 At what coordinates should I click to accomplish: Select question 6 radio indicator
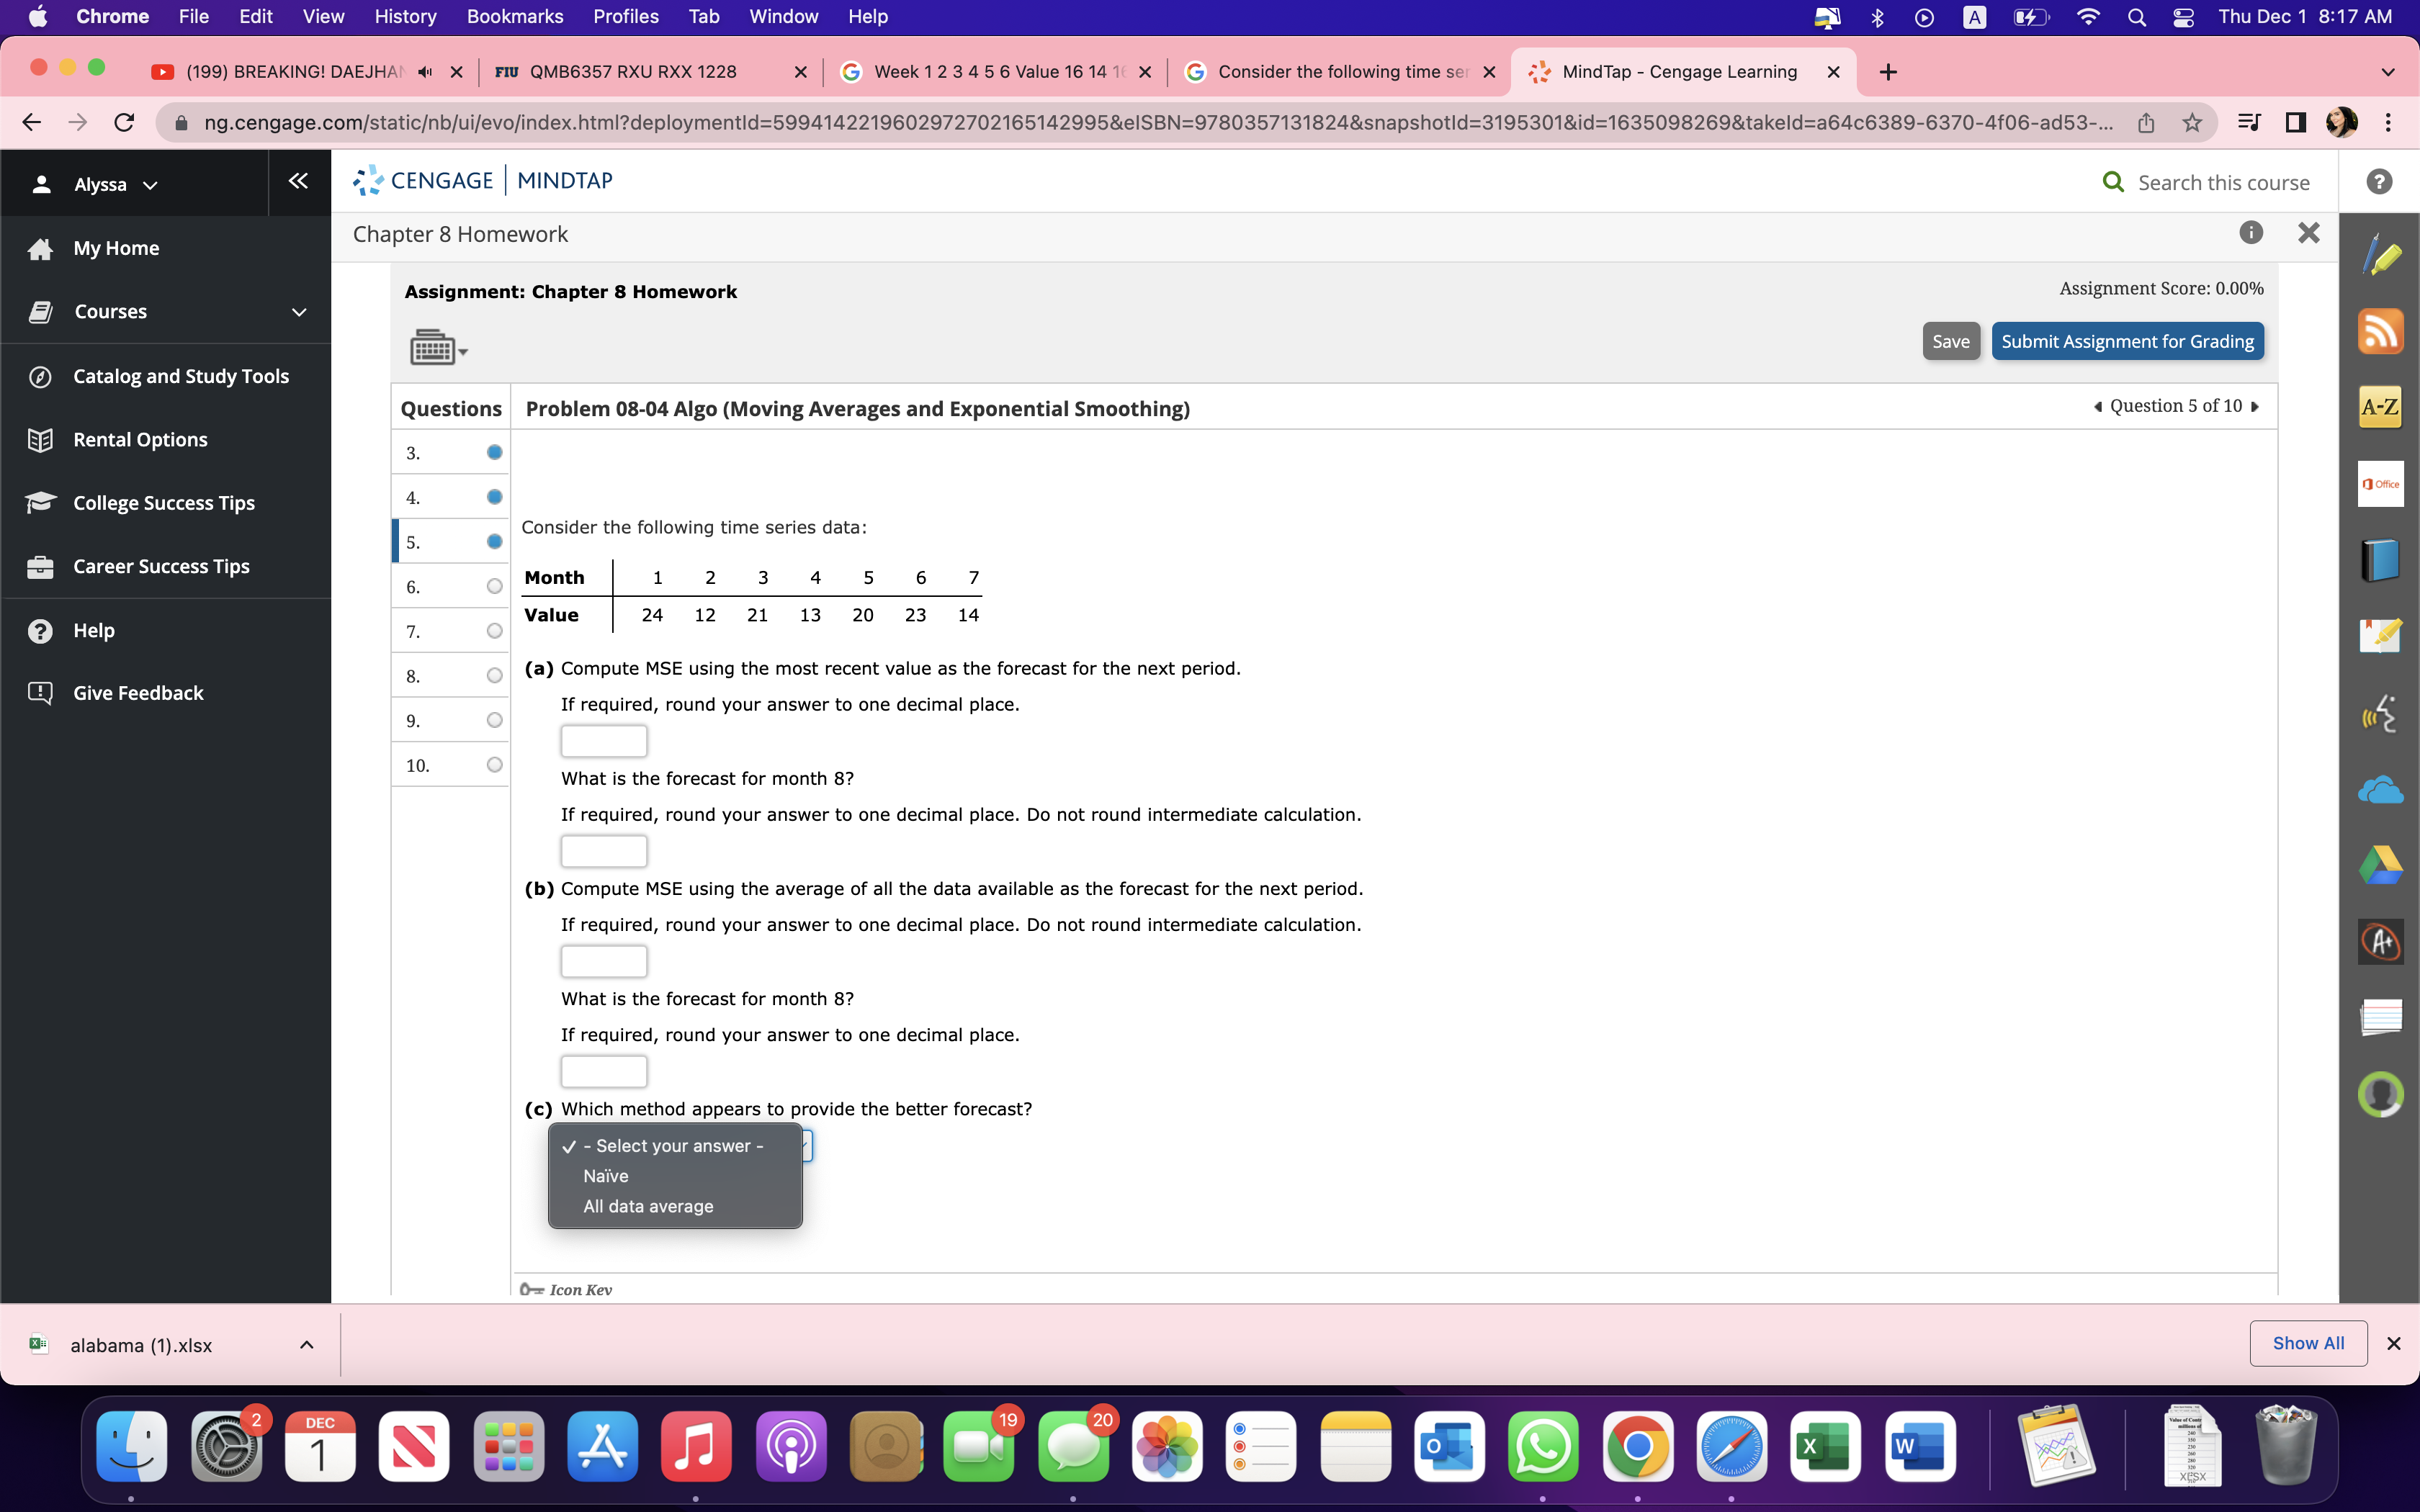click(x=494, y=587)
